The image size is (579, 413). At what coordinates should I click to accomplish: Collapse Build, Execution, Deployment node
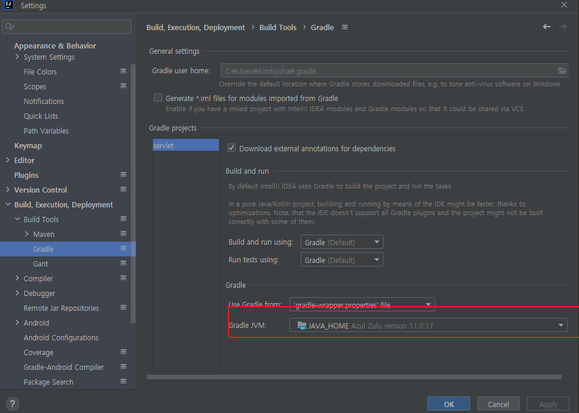pos(8,204)
